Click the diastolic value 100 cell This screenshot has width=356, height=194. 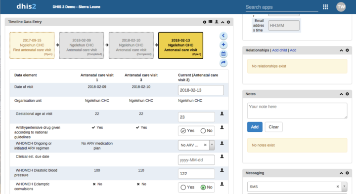pyautogui.click(x=97, y=170)
